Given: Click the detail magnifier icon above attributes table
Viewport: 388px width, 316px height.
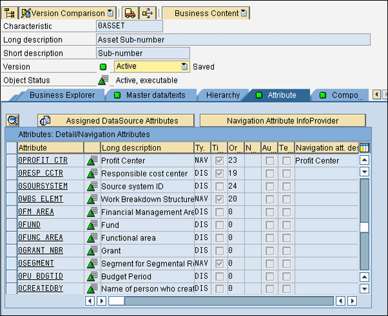Looking at the screenshot, I should tap(13, 120).
